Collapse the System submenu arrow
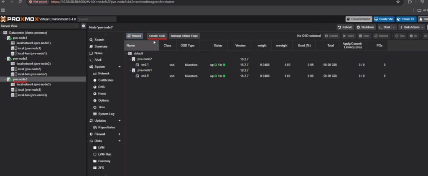 point(120,67)
